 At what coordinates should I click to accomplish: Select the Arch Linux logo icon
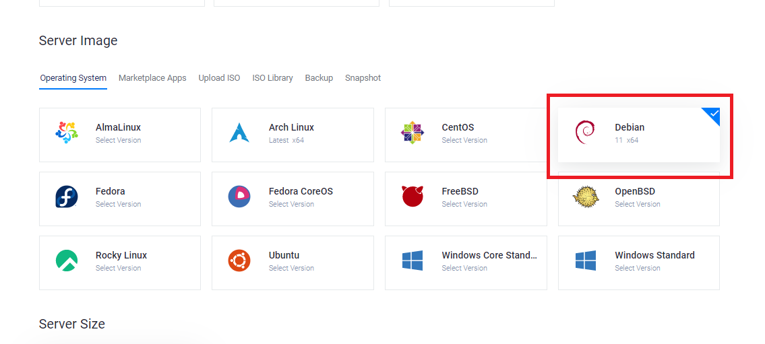click(x=239, y=133)
